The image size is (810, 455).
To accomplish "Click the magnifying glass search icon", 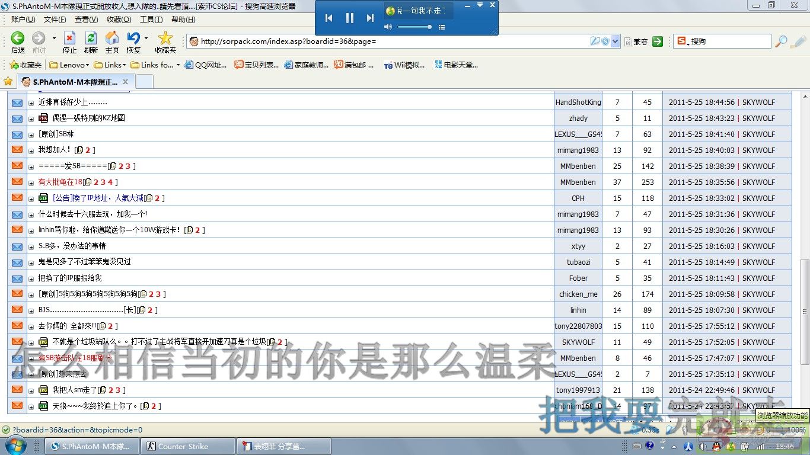I will 781,41.
